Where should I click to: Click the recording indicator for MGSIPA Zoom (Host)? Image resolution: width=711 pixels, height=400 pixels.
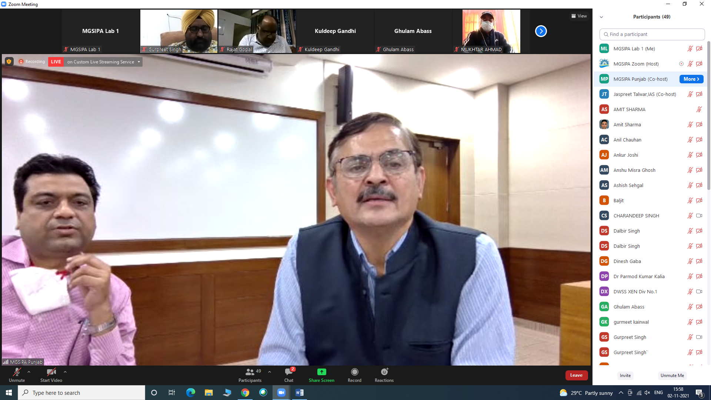681,64
